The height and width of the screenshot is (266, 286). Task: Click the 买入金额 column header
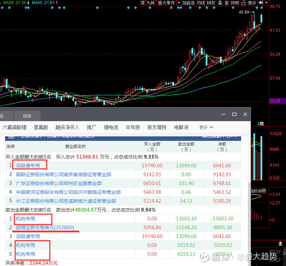[x=152, y=147]
